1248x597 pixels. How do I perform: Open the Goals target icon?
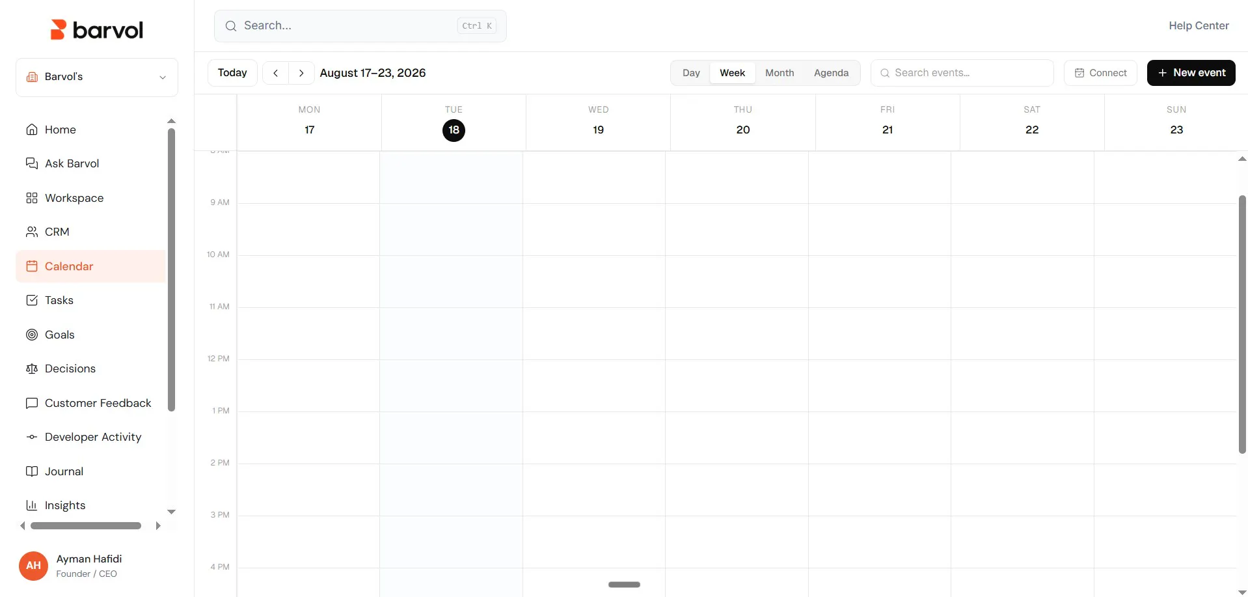31,335
